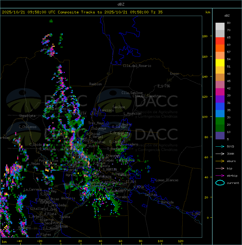Click the 'current' legend label
This screenshot has width=242, height=245.
[x=233, y=183]
